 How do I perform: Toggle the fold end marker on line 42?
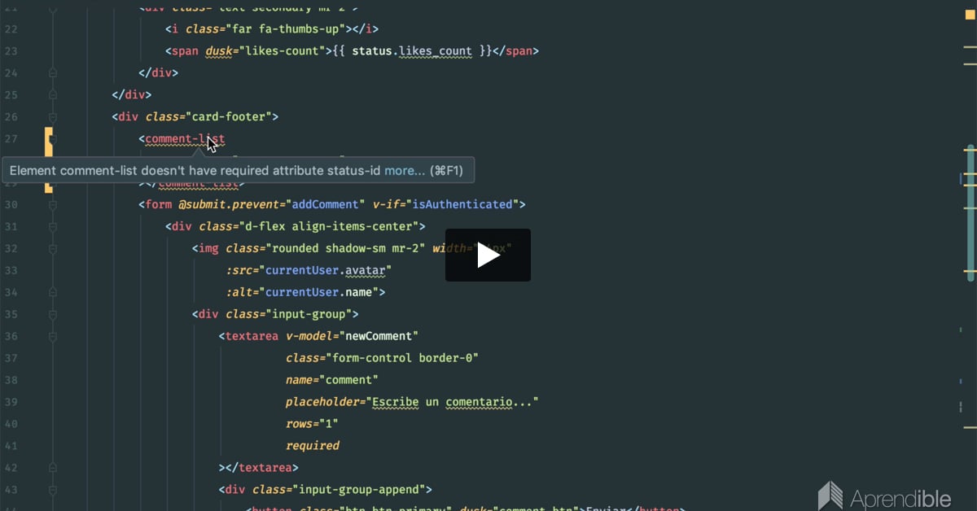[53, 468]
